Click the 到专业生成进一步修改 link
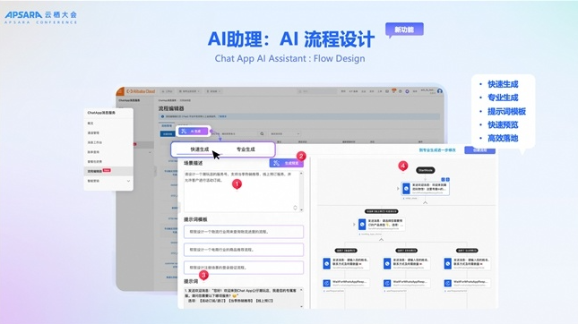Screen dimensions: 578x324 (437, 150)
